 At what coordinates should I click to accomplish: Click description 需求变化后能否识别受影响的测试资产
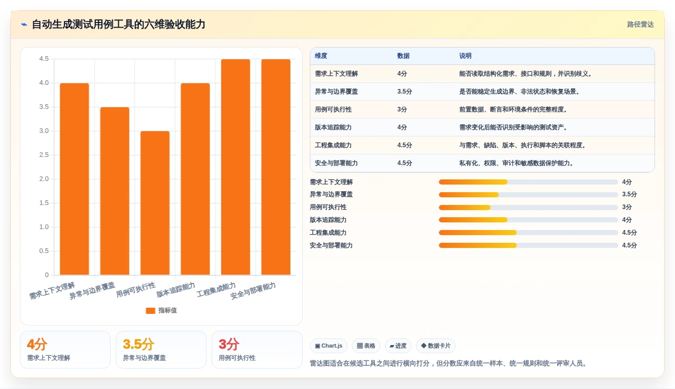point(514,127)
